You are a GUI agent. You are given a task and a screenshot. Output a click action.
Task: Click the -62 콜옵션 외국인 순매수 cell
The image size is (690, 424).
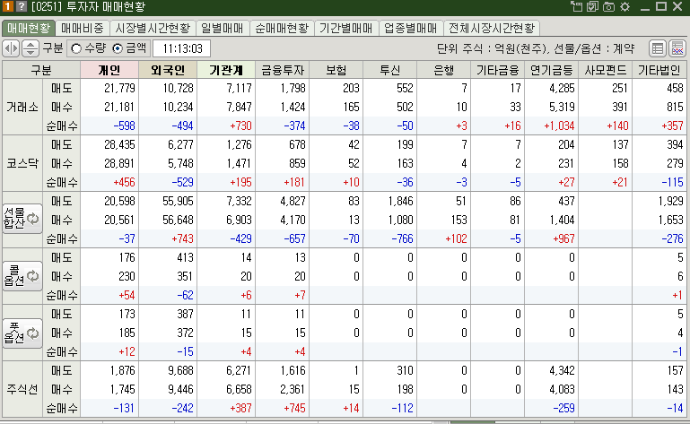point(168,295)
